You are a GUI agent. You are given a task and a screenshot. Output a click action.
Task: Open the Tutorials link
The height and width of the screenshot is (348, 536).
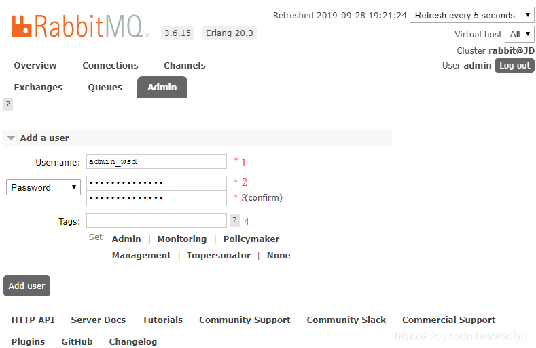pyautogui.click(x=162, y=320)
